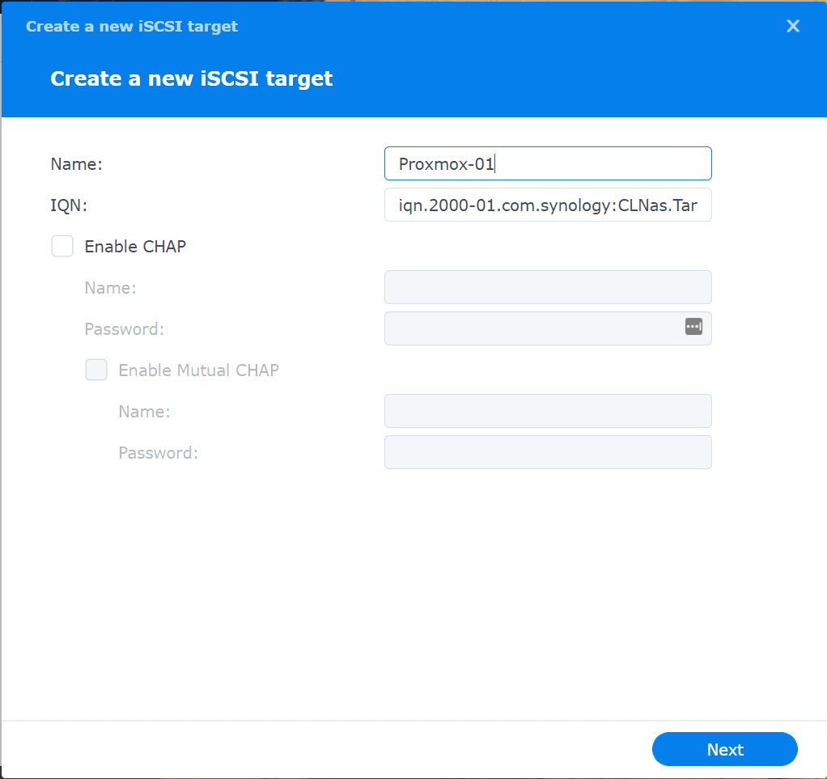Click the Create a new iSCSI target heading
The height and width of the screenshot is (779, 827).
[x=191, y=78]
